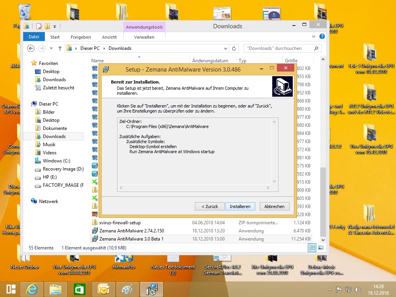The width and height of the screenshot is (396, 297).
Task: Switch to the Start ribbon tab
Action: pyautogui.click(x=55, y=37)
